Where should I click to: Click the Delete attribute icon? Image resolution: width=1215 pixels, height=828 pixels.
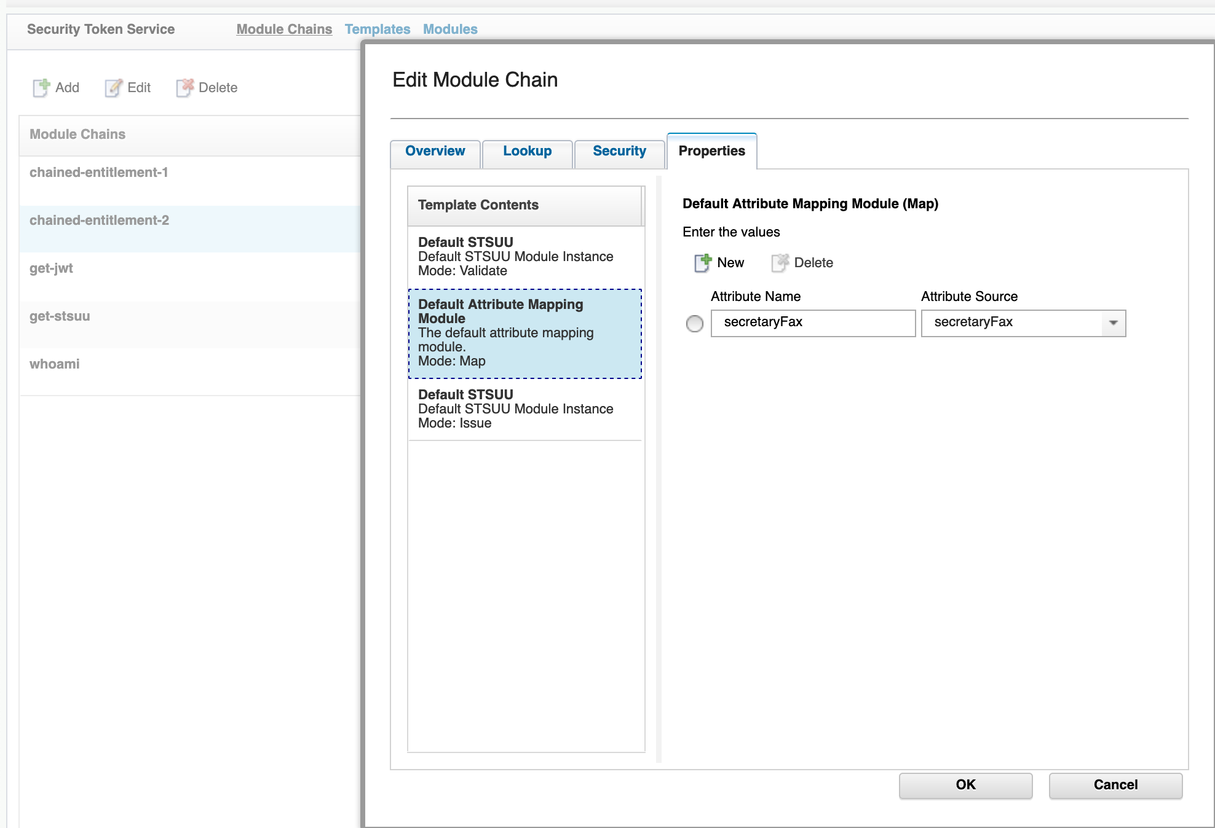tap(780, 263)
